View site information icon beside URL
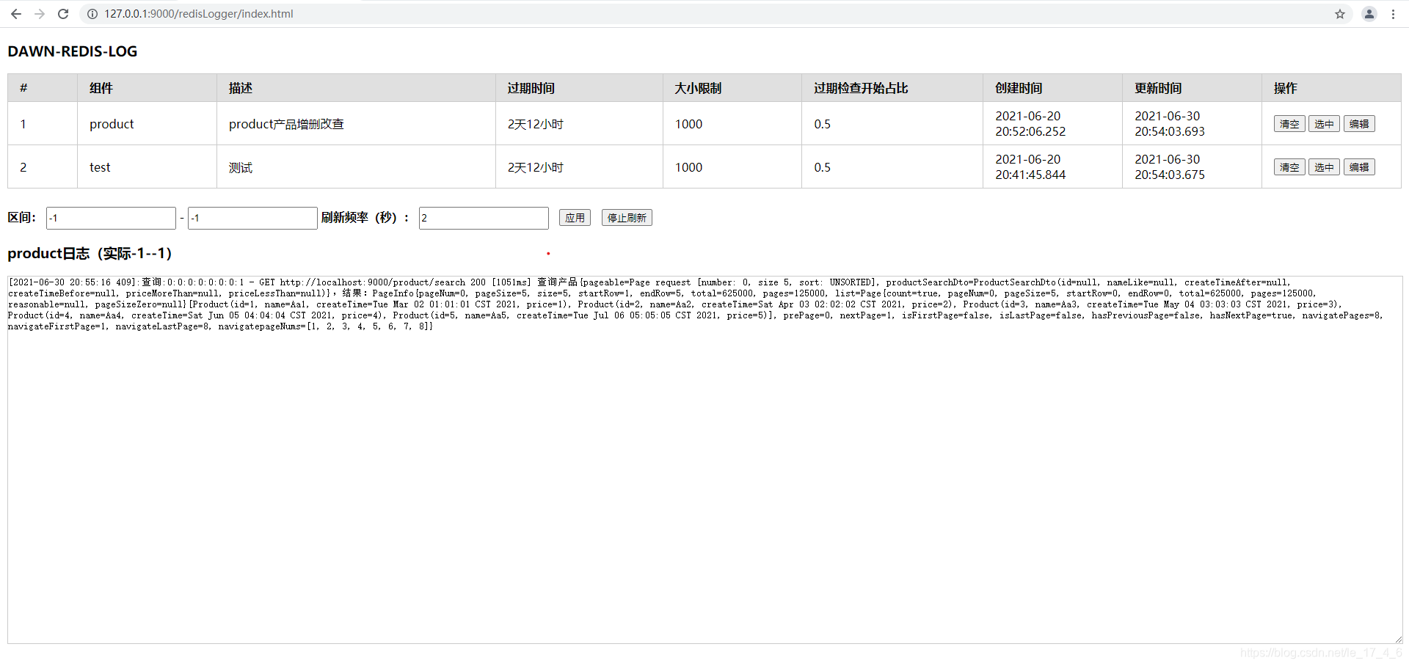Image resolution: width=1409 pixels, height=666 pixels. [92, 14]
